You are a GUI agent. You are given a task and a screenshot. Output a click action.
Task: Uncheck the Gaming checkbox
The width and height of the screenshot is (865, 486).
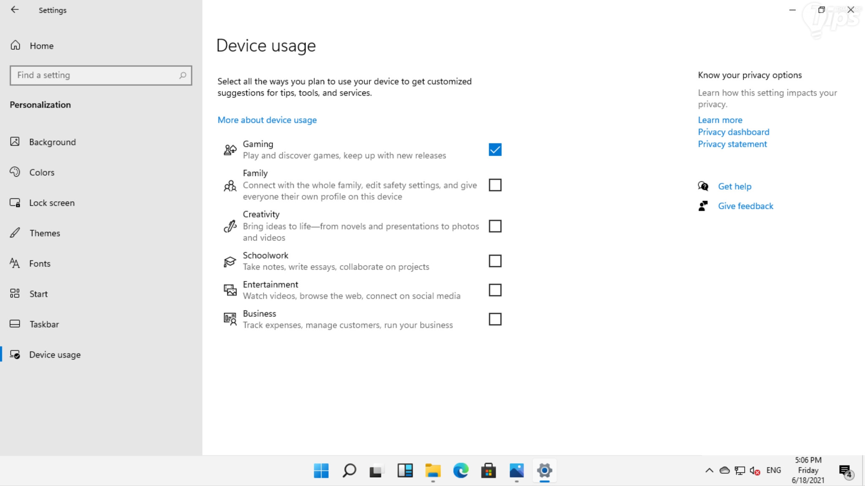point(495,150)
